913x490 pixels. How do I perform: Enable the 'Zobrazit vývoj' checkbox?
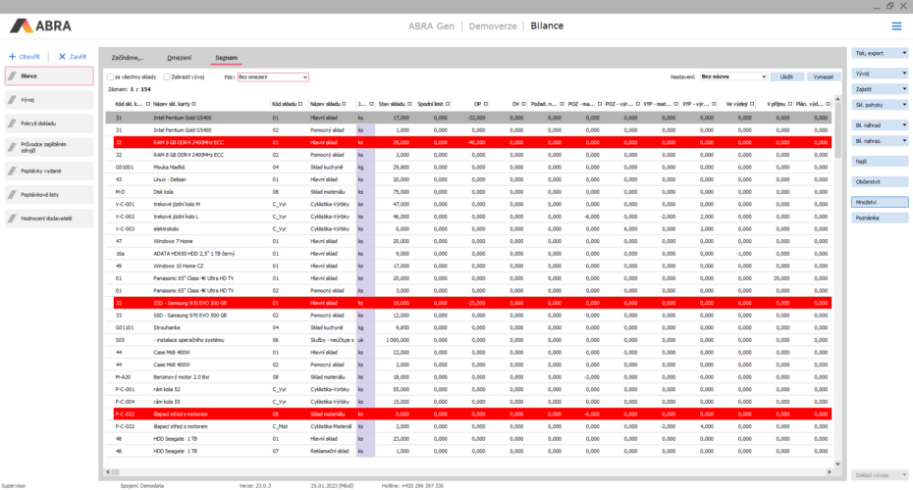point(167,76)
